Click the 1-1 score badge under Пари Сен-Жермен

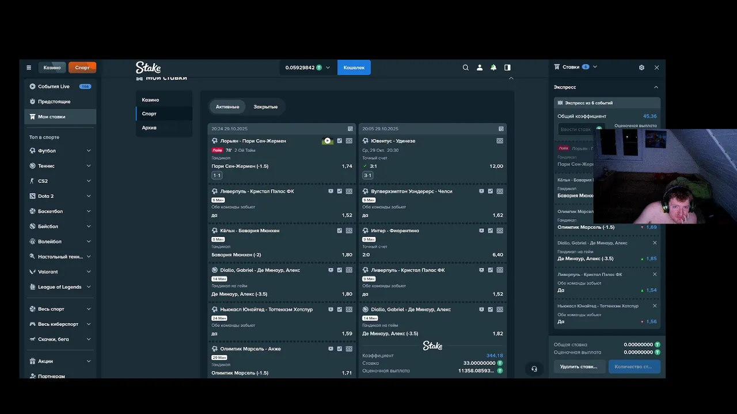click(217, 175)
